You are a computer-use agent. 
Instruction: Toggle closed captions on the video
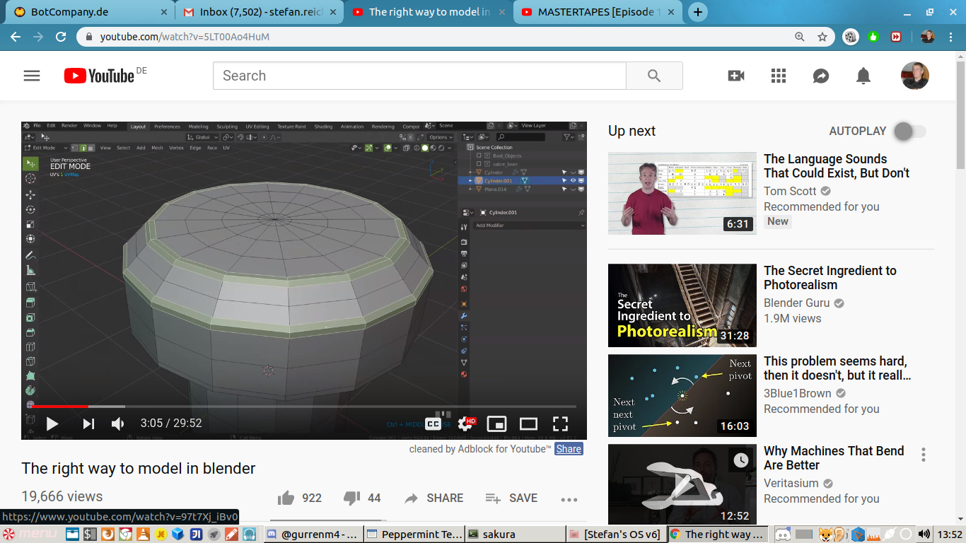click(433, 424)
